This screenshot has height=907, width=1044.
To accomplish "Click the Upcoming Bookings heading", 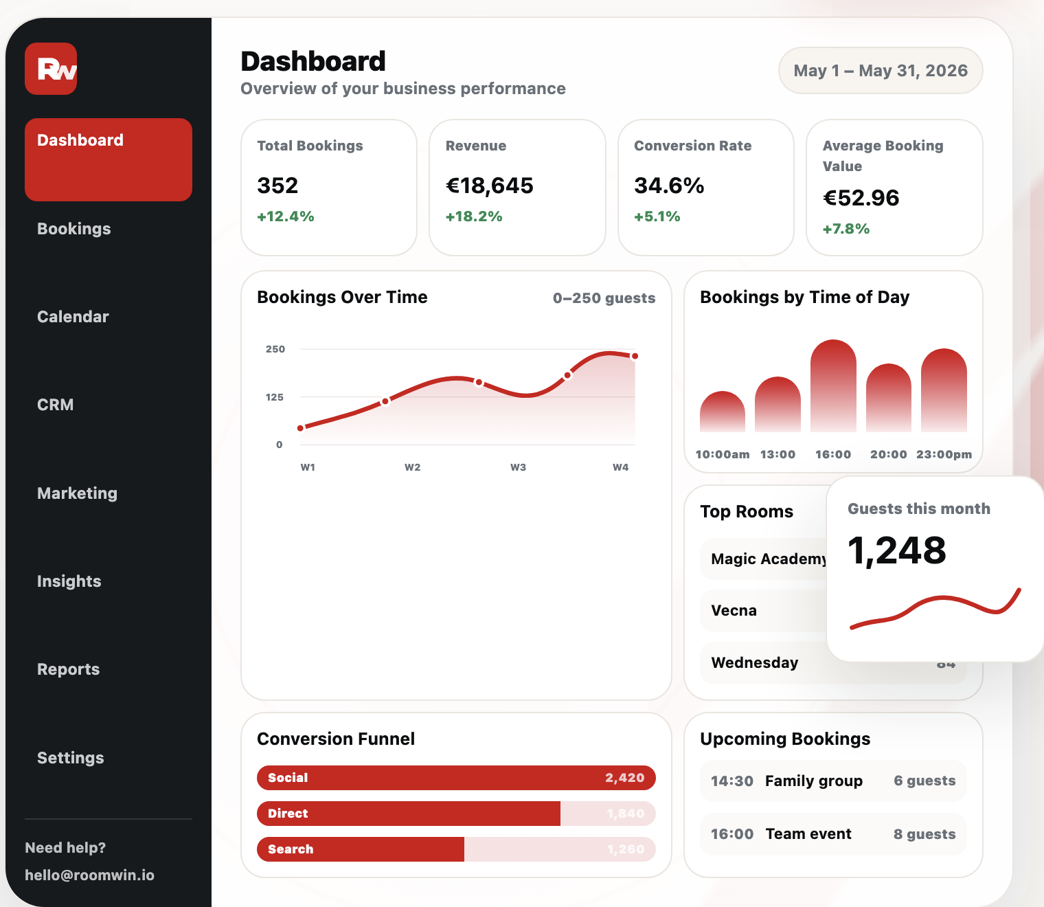I will tap(785, 739).
